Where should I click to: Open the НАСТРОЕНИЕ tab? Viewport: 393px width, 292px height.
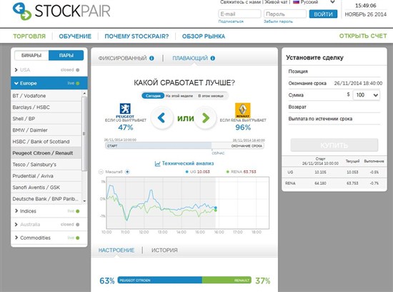116,250
